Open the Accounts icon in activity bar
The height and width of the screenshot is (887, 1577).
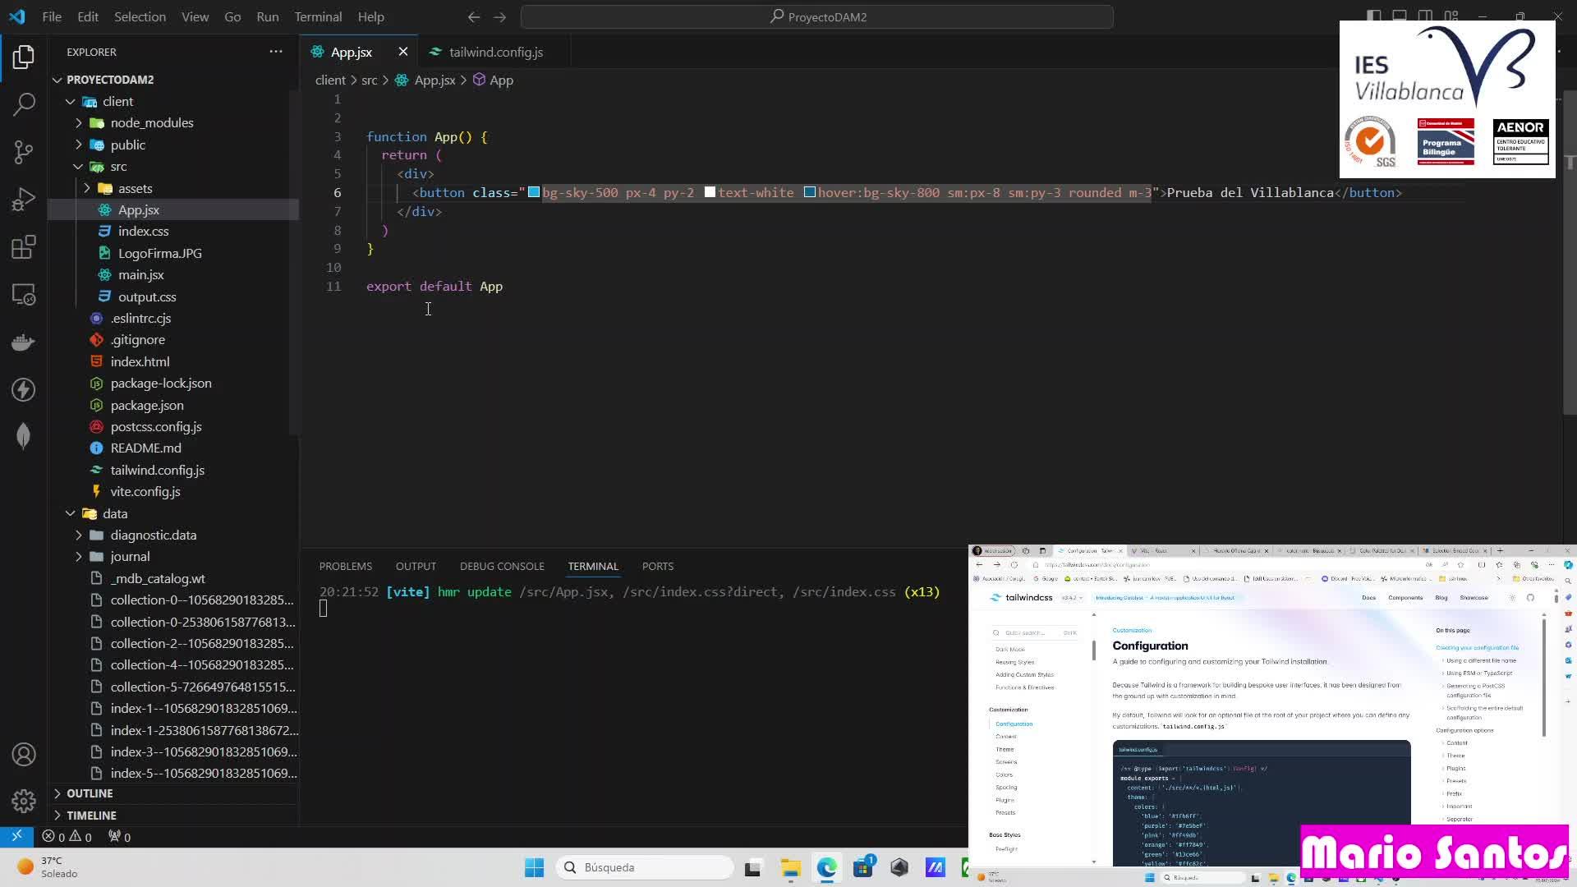[24, 755]
